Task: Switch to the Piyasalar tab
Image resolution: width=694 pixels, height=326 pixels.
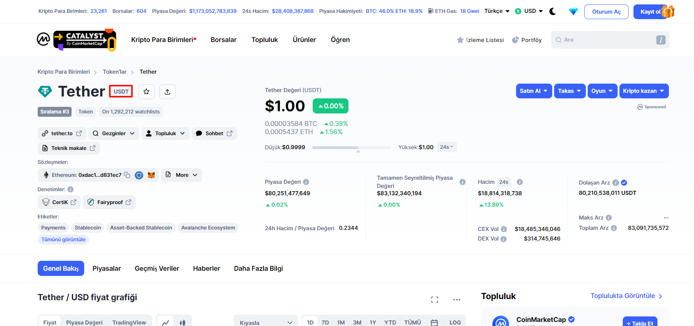Action: [107, 269]
